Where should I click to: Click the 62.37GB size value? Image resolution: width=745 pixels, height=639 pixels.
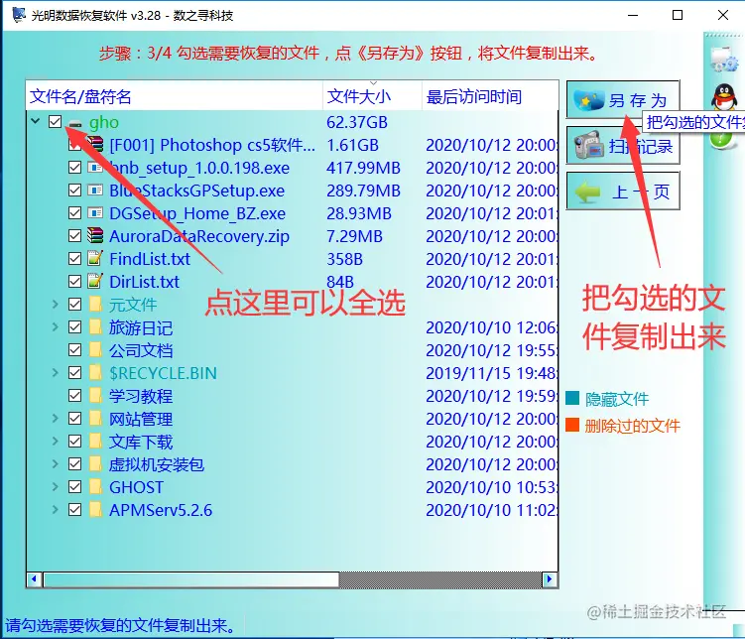357,122
